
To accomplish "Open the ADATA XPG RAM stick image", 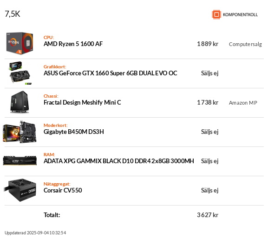I will coord(20,160).
